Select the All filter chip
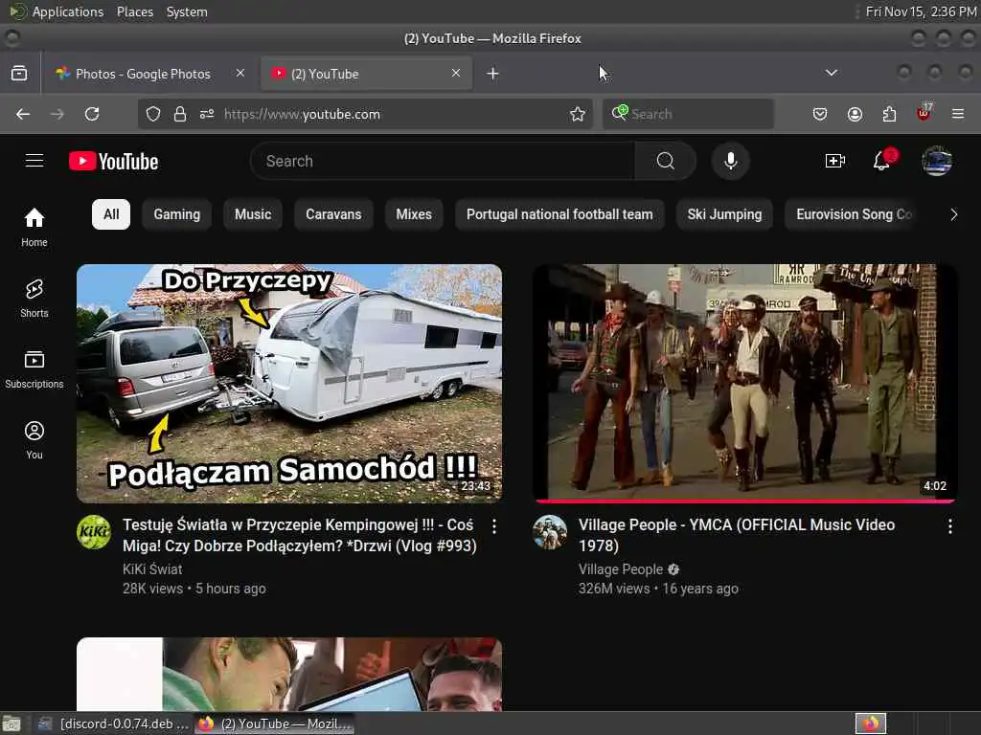Image resolution: width=981 pixels, height=735 pixels. pos(111,214)
